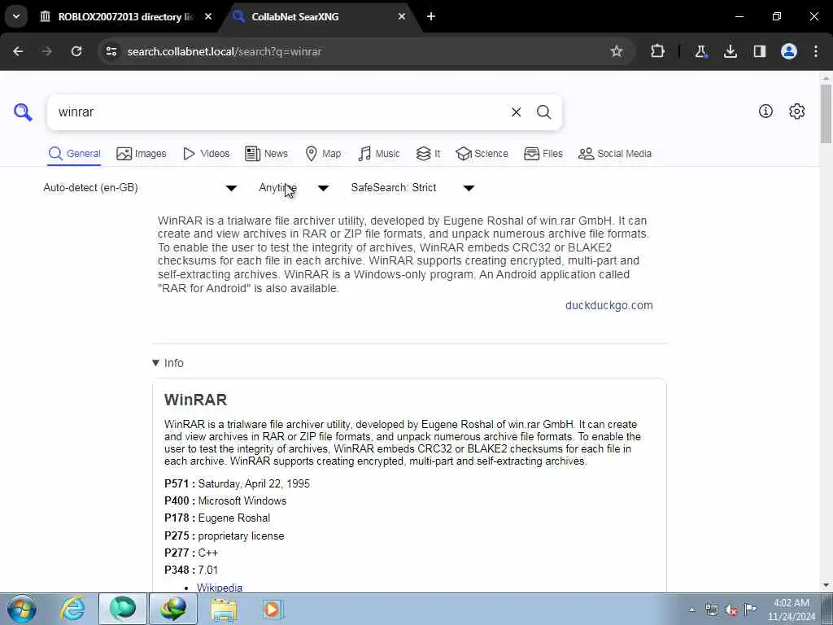Image resolution: width=833 pixels, height=625 pixels.
Task: Click the browser address bar URL
Action: coord(225,51)
